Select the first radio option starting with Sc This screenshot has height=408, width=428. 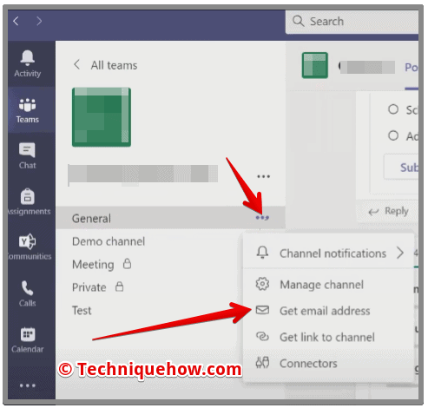point(393,109)
